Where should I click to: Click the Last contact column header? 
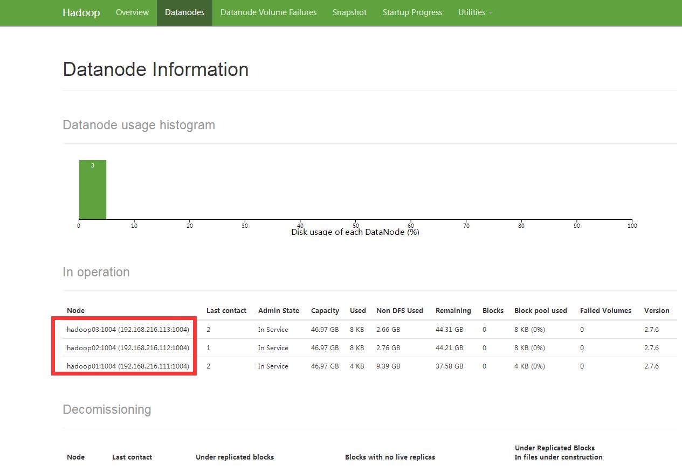coord(226,311)
